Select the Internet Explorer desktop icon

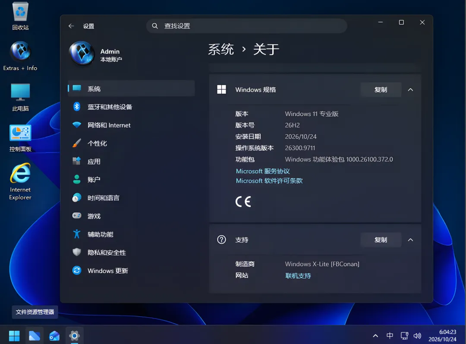pos(20,181)
